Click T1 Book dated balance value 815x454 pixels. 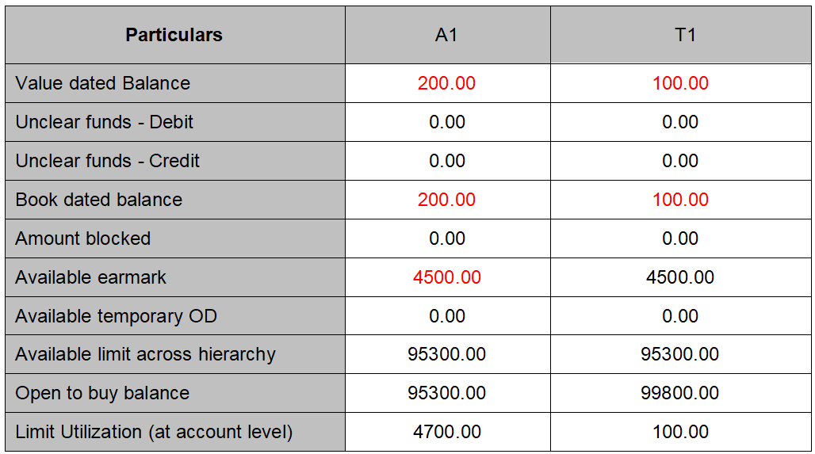pyautogui.click(x=680, y=200)
